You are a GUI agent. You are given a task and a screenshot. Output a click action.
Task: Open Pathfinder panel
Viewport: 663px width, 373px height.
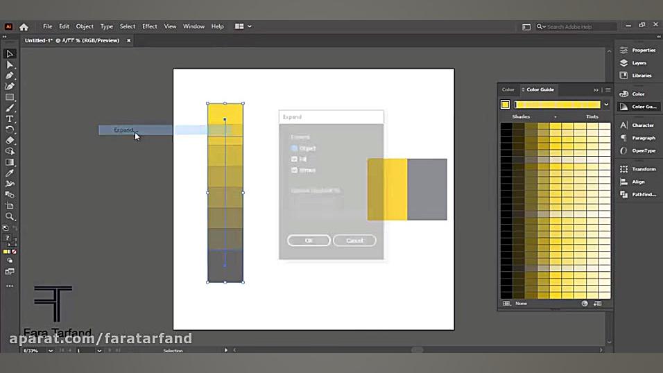(x=637, y=195)
